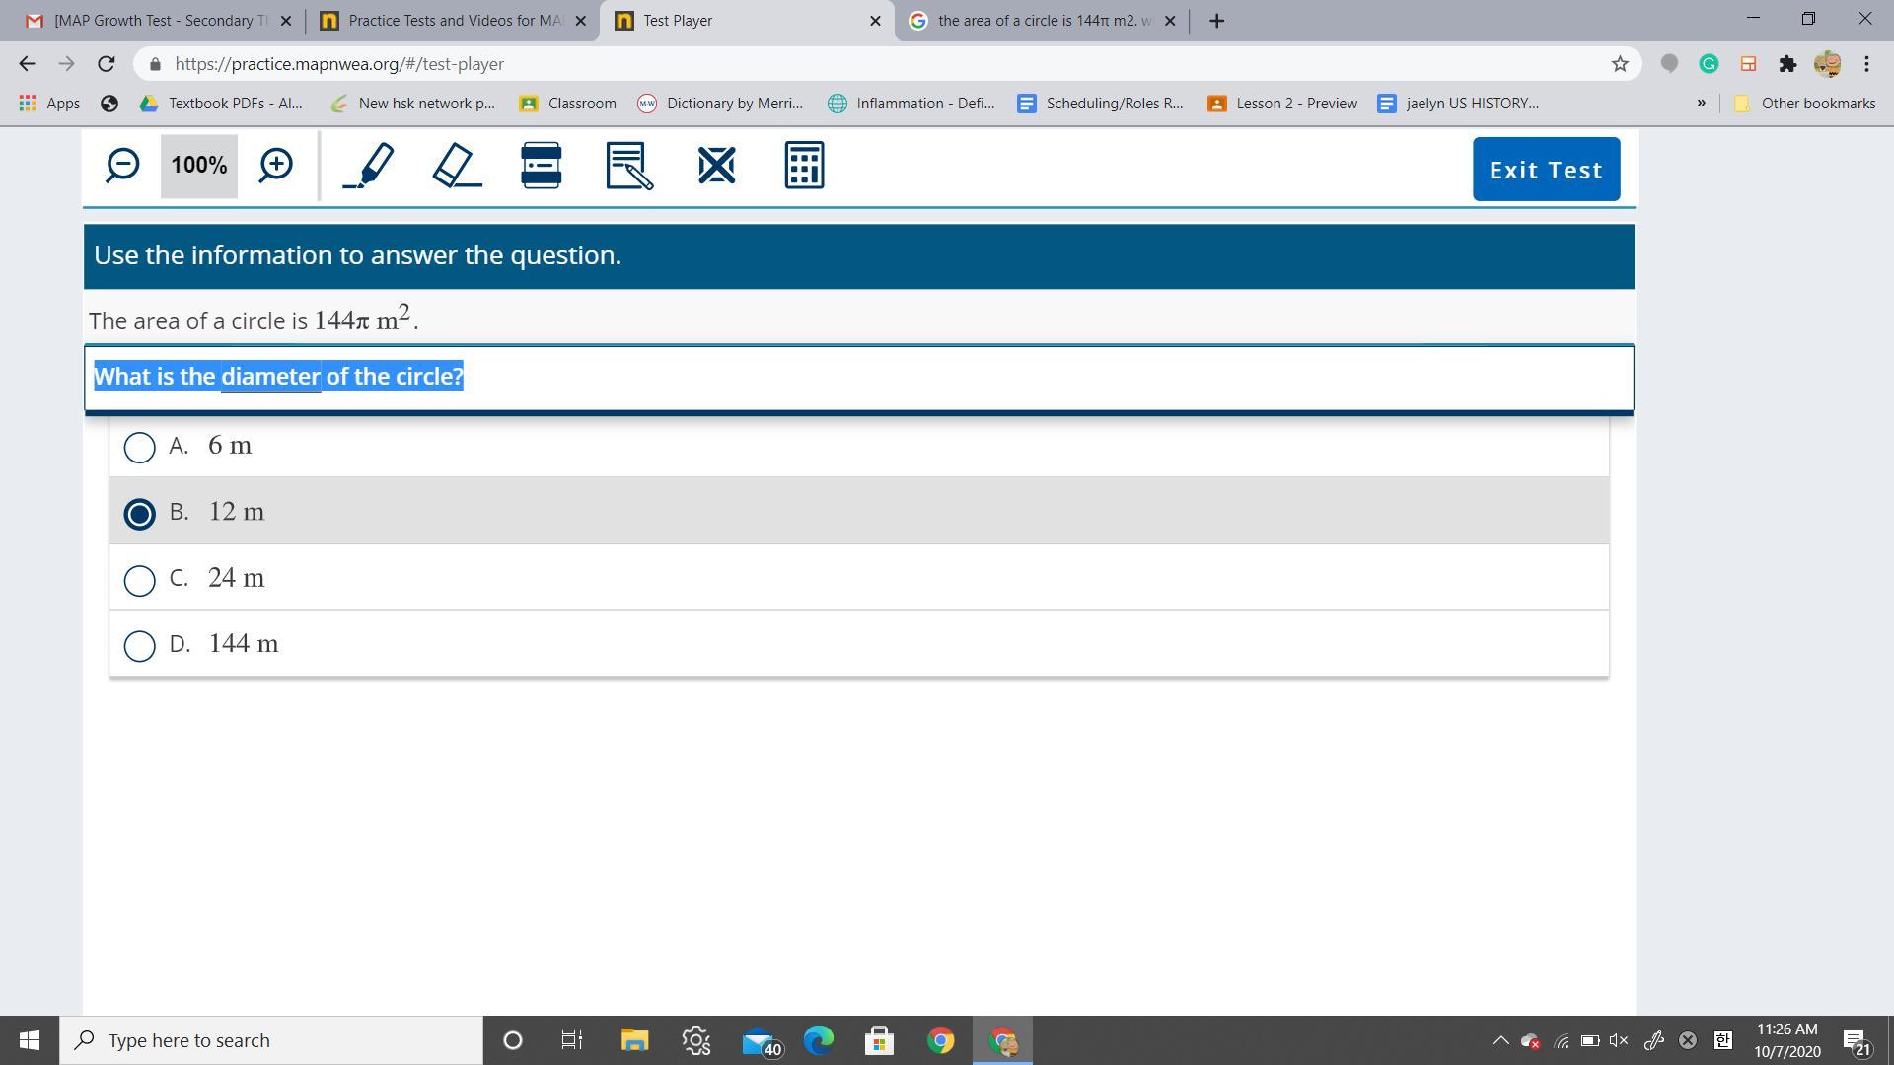Click the zoom out magnifier icon

click(122, 166)
